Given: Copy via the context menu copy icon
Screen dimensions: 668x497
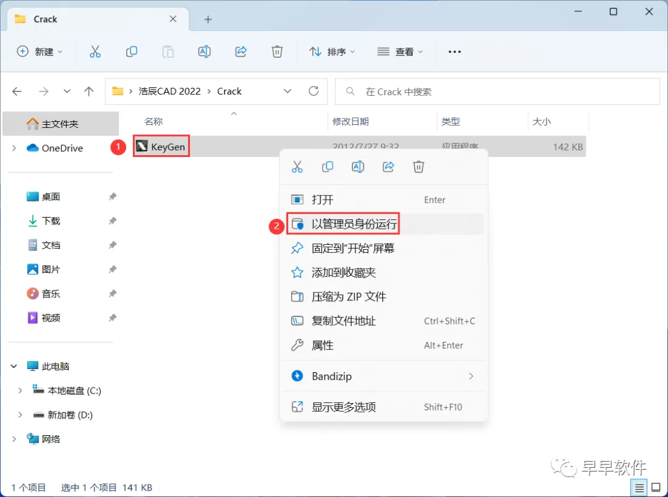Looking at the screenshot, I should pyautogui.click(x=327, y=167).
